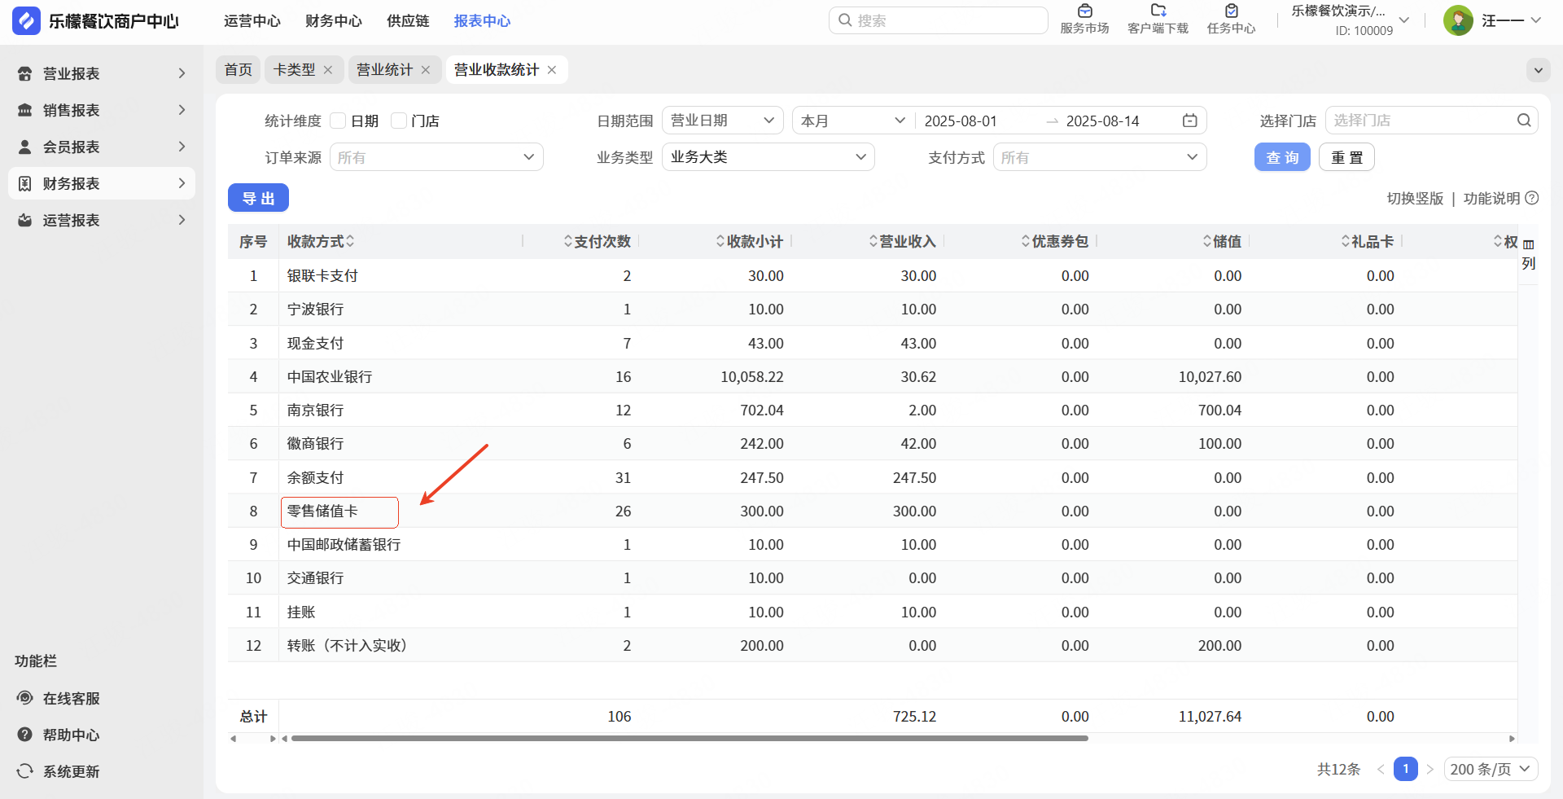
Task: Sort by 支付次数 column
Action: click(568, 241)
